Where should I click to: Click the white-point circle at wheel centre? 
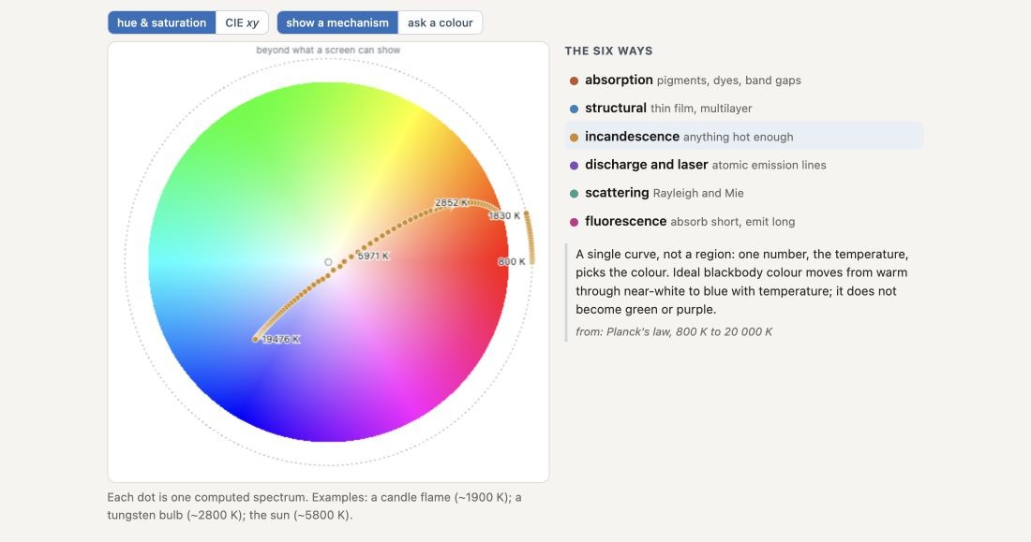coord(328,262)
